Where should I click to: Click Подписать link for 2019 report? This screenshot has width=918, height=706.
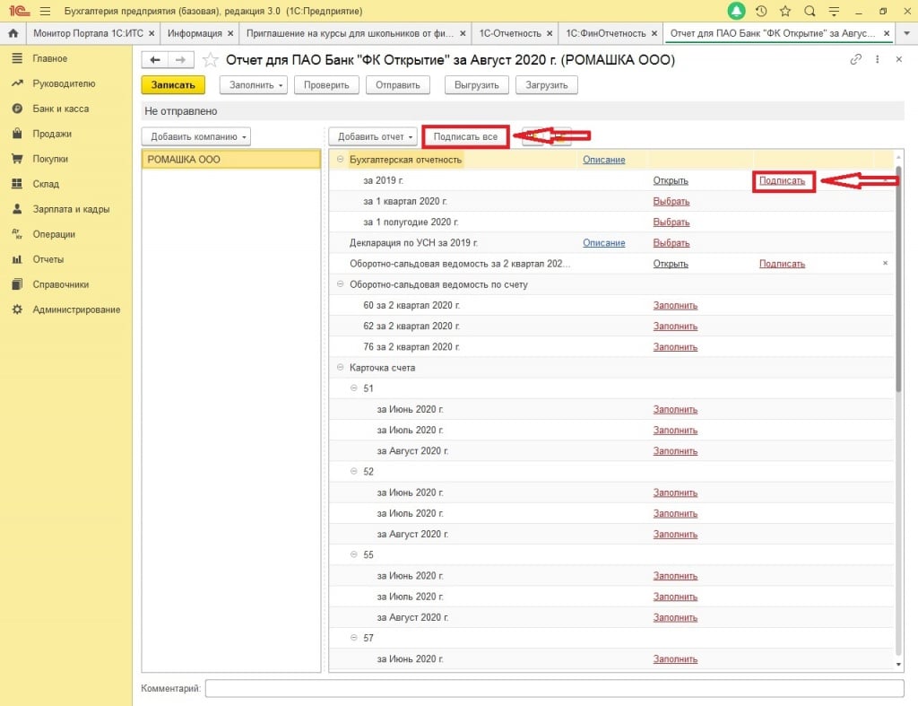(x=782, y=180)
